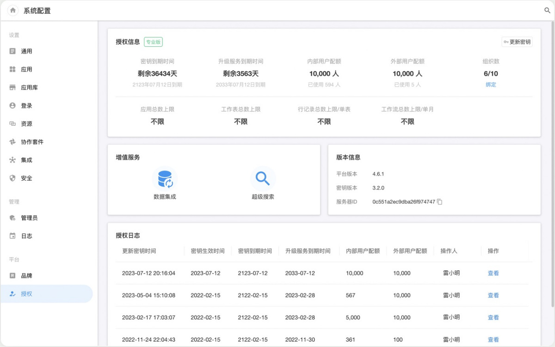Select 品牌 under 平台
The image size is (555, 347).
point(26,275)
